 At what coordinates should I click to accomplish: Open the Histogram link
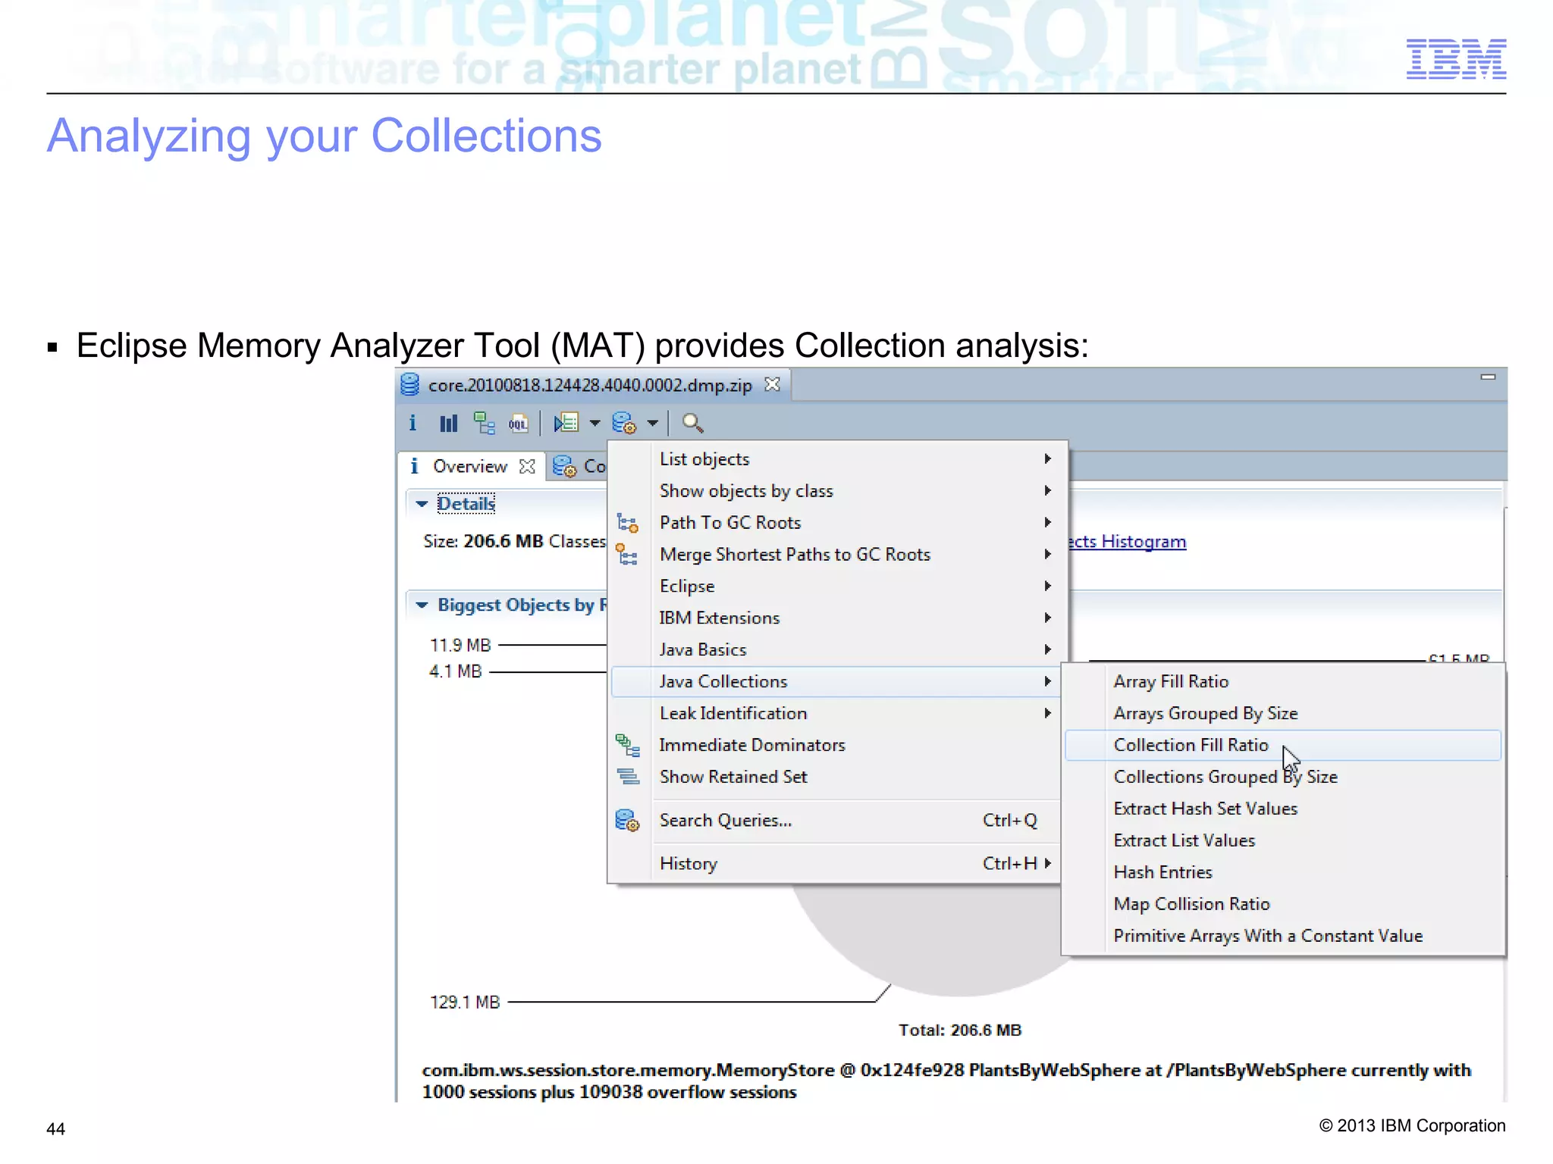[x=1127, y=541]
